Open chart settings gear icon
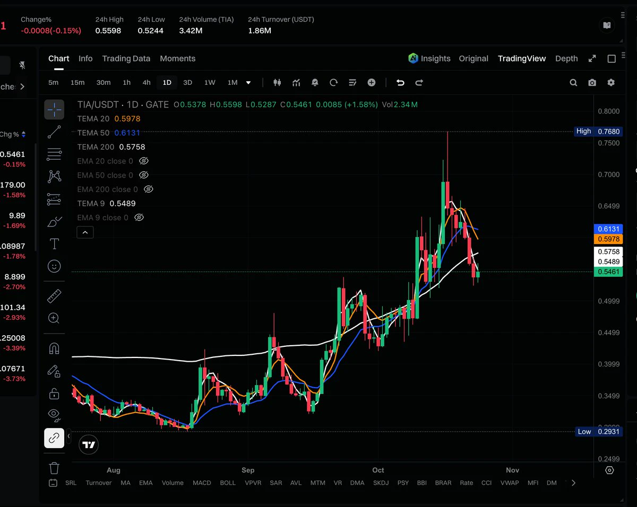637x507 pixels. click(611, 83)
